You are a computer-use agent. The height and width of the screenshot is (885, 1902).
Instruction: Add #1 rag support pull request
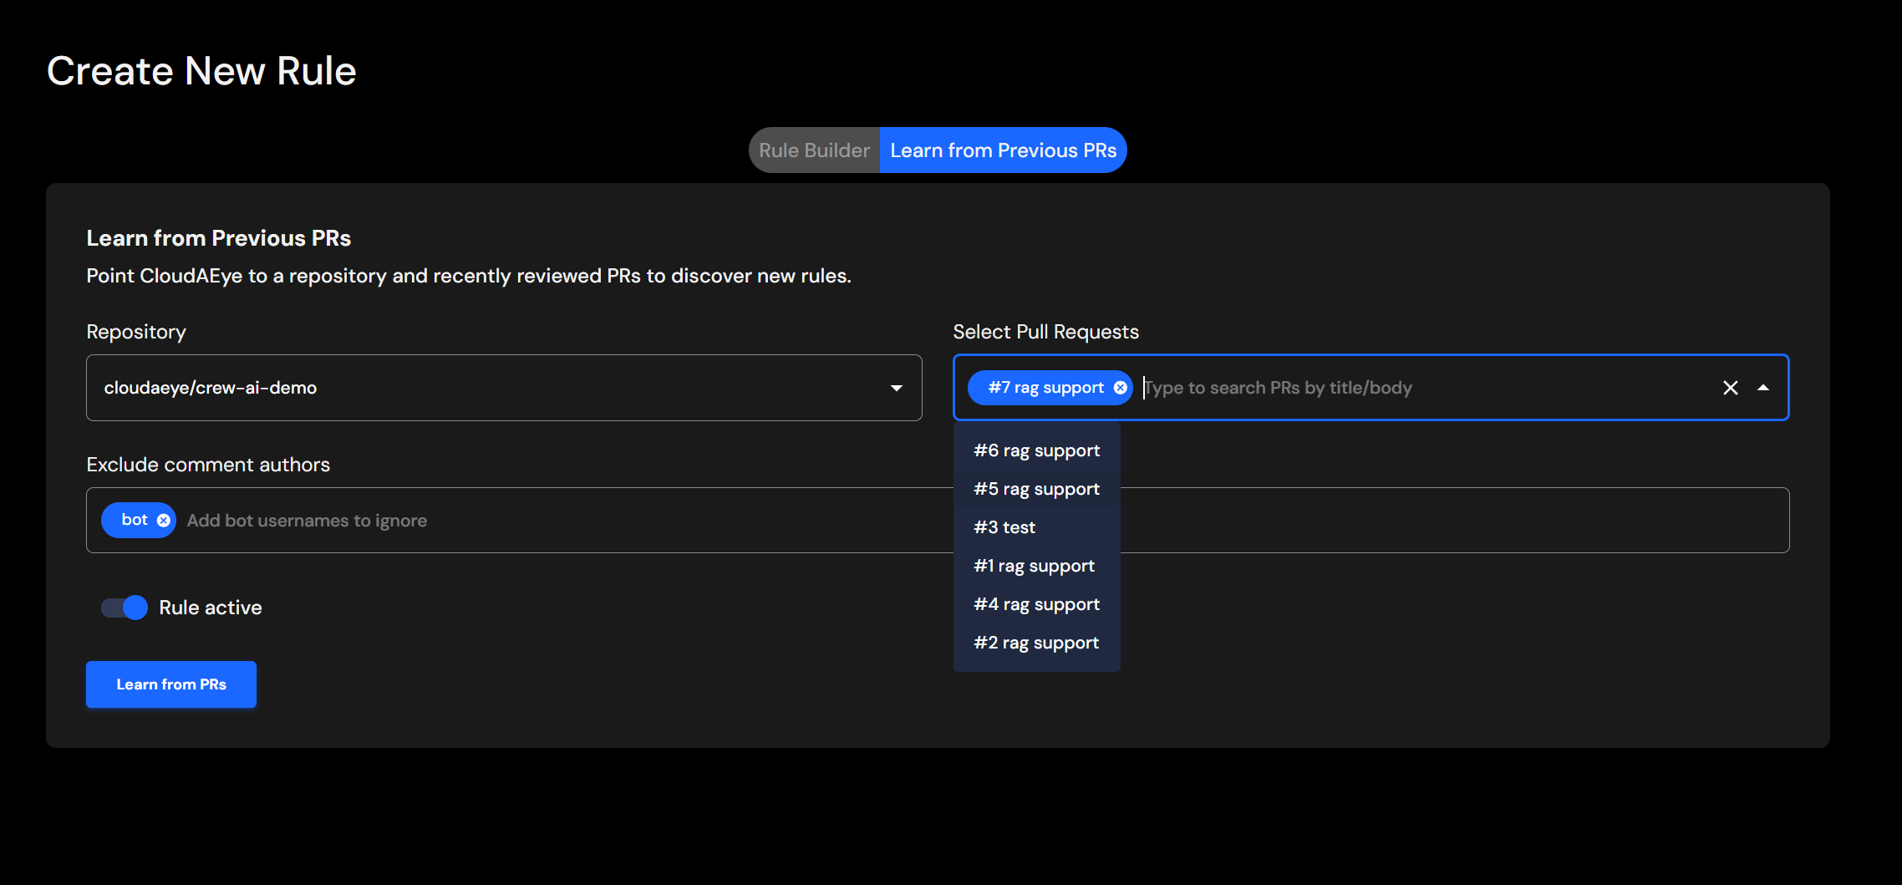tap(1034, 566)
